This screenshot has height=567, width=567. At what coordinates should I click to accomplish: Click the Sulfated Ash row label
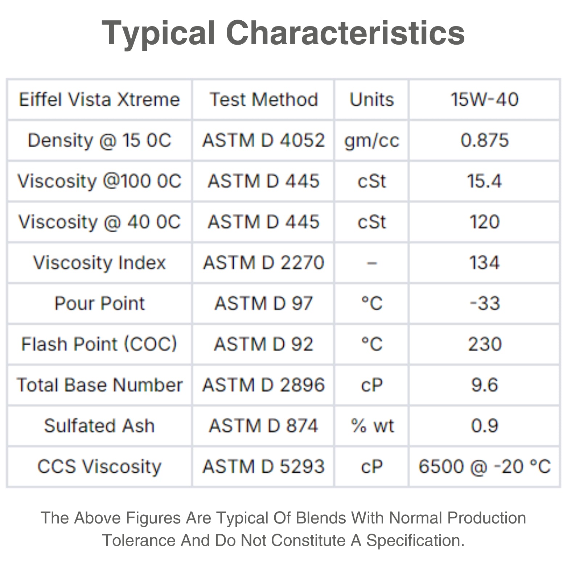tap(99, 426)
